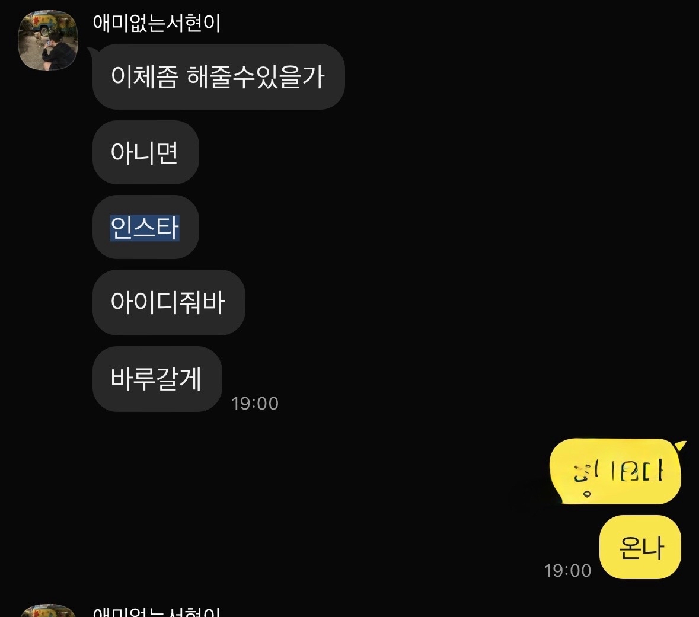The image size is (699, 617).
Task: Tap the yellow bubble with scribbled-out text
Action: pos(615,472)
